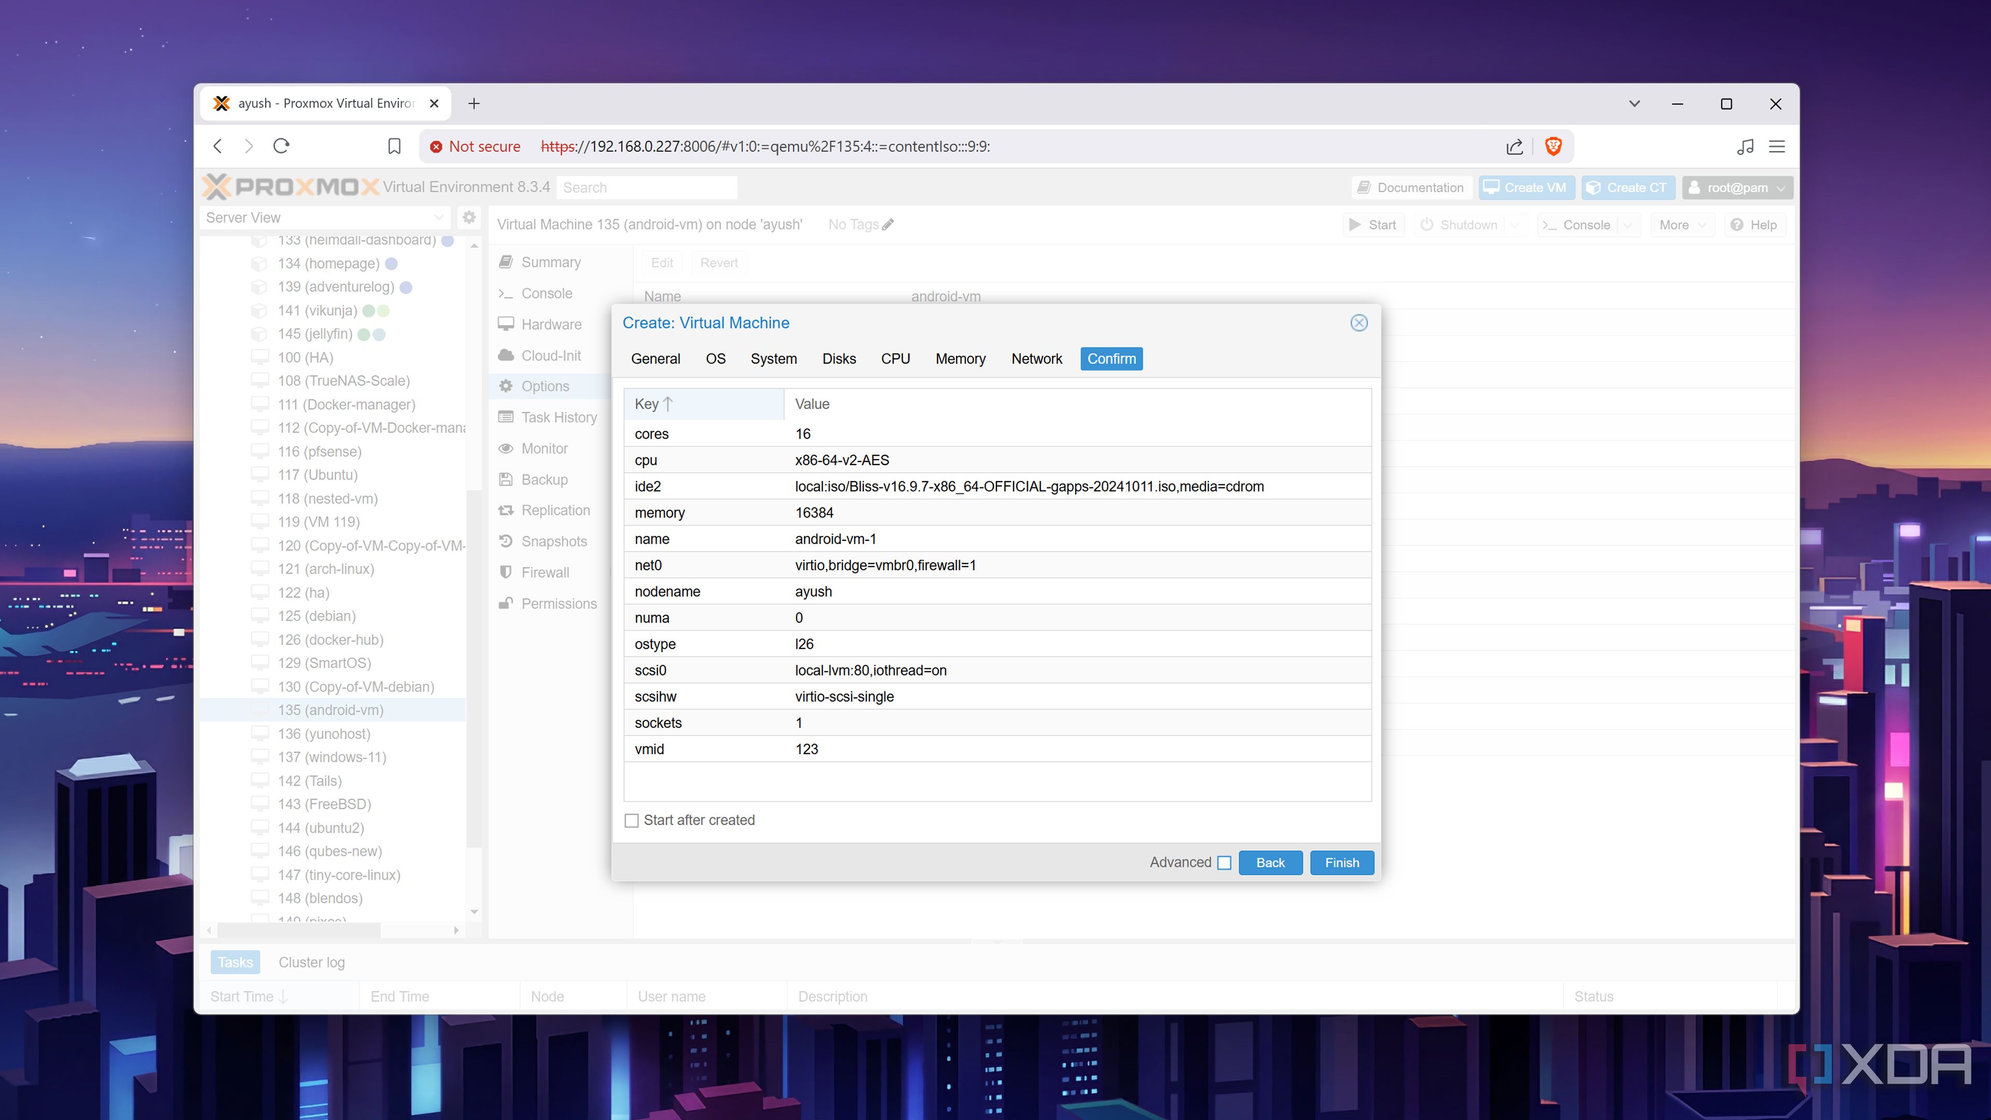
Task: Switch to the Network wizard tab
Action: [1036, 359]
